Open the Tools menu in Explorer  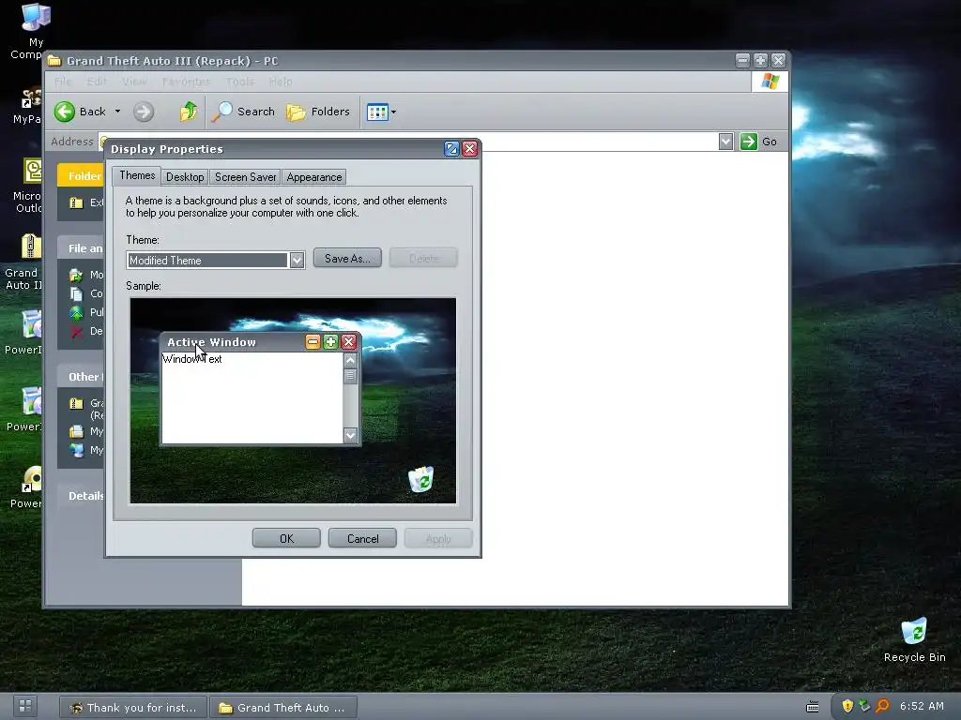[239, 82]
